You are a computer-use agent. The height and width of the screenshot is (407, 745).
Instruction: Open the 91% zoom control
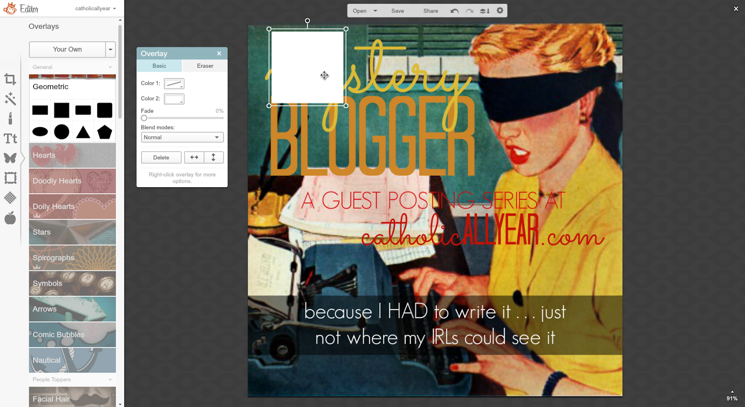(x=732, y=396)
